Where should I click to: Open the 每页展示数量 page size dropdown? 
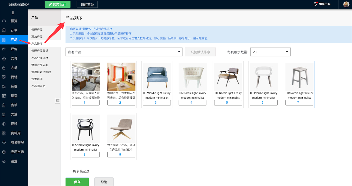point(270,52)
